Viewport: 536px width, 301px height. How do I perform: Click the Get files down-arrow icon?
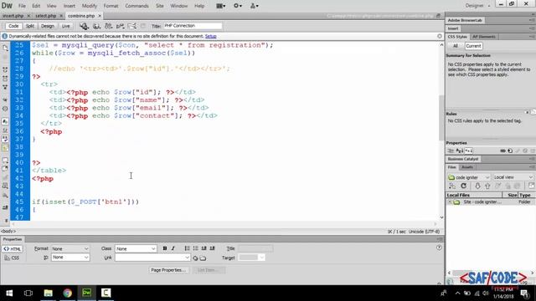[477, 186]
